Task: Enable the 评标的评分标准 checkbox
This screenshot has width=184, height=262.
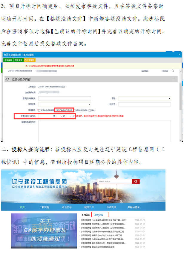Action: click(75, 110)
